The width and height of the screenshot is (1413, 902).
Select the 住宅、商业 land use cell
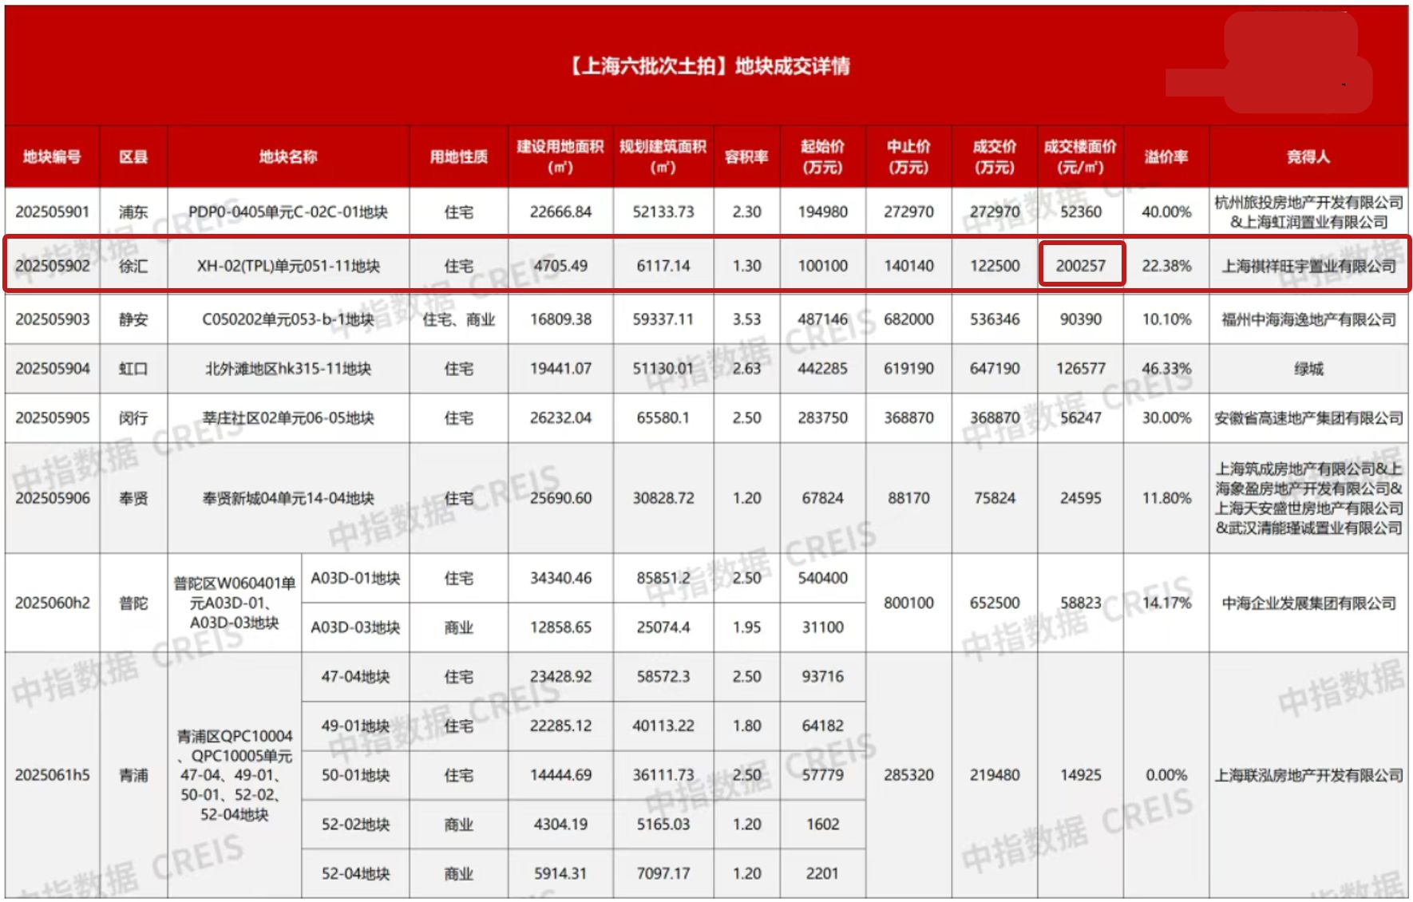458,319
